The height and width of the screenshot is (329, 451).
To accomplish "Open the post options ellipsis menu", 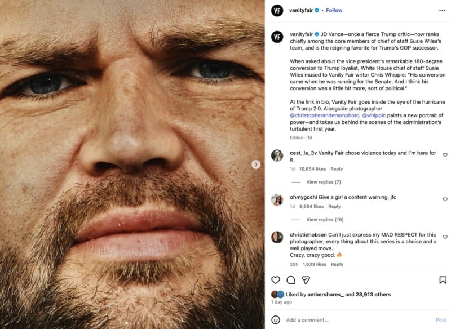I will pyautogui.click(x=442, y=10).
